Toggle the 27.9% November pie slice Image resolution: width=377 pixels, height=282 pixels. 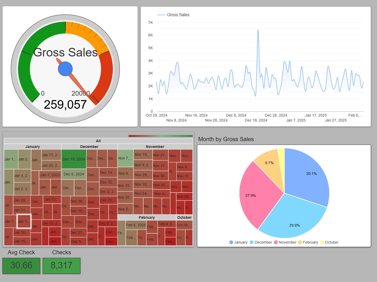coord(257,196)
